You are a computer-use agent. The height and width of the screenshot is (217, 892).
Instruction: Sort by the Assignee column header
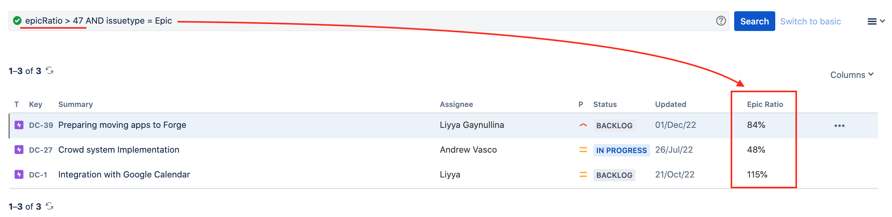point(456,104)
